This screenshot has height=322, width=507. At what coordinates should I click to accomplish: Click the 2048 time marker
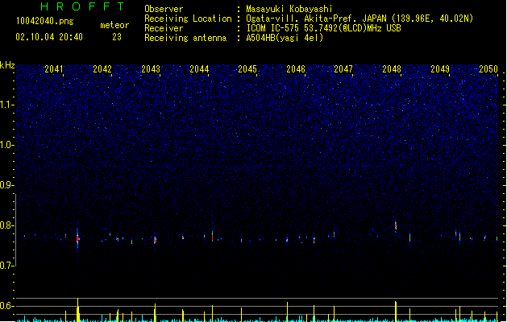tap(392, 69)
